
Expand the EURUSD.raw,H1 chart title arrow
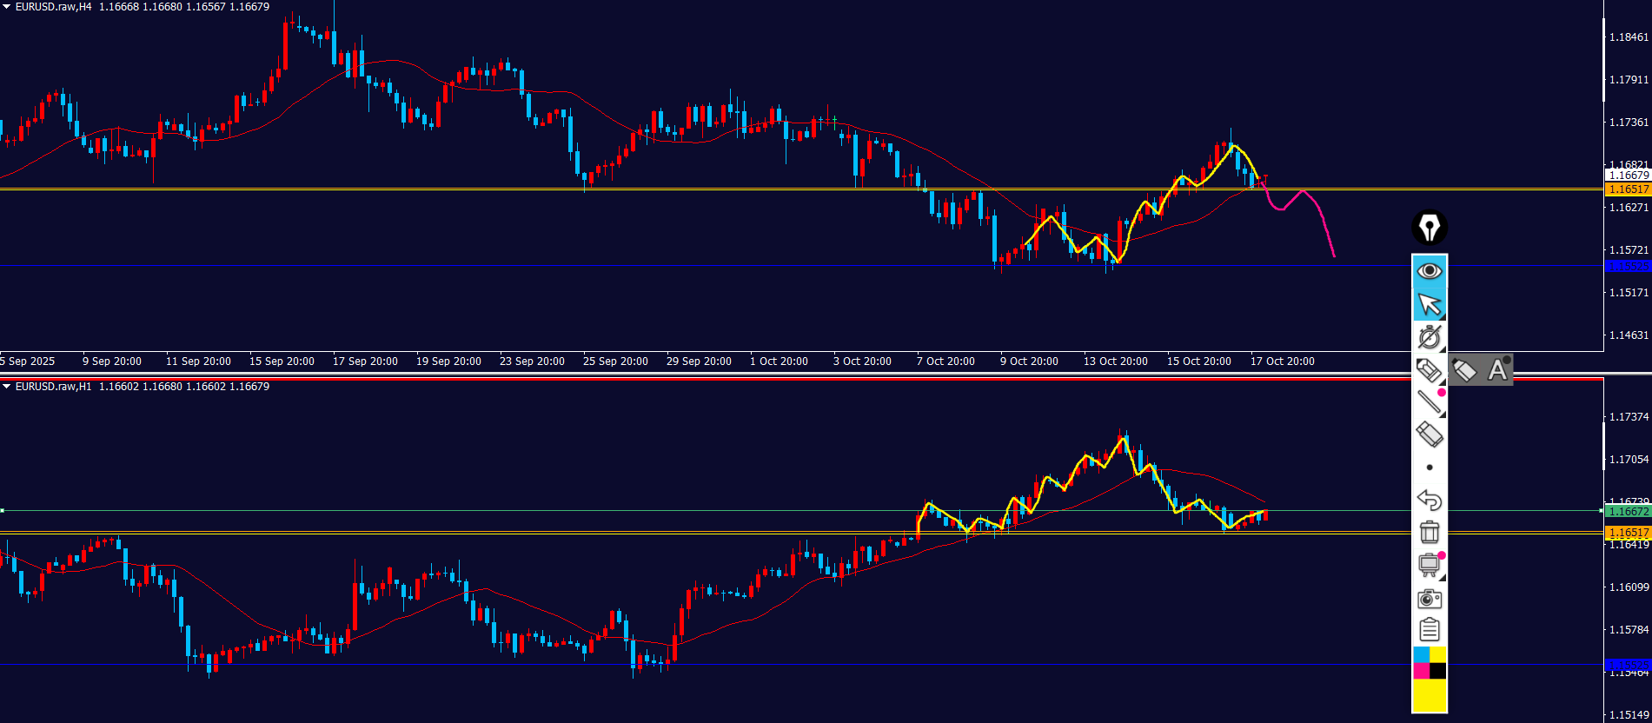click(7, 387)
